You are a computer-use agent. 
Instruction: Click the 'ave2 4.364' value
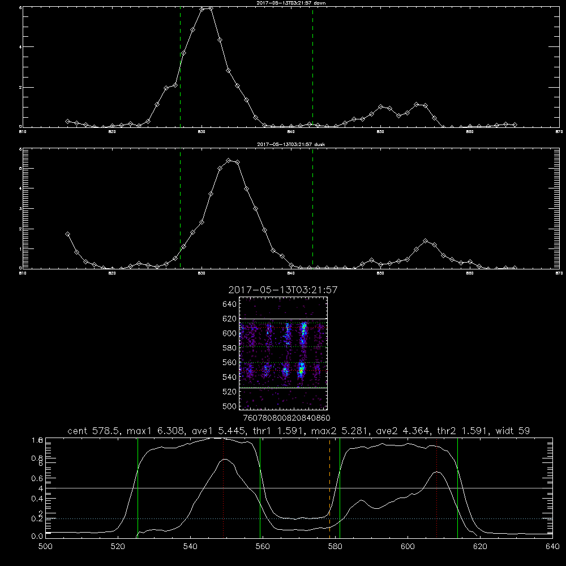[403, 431]
